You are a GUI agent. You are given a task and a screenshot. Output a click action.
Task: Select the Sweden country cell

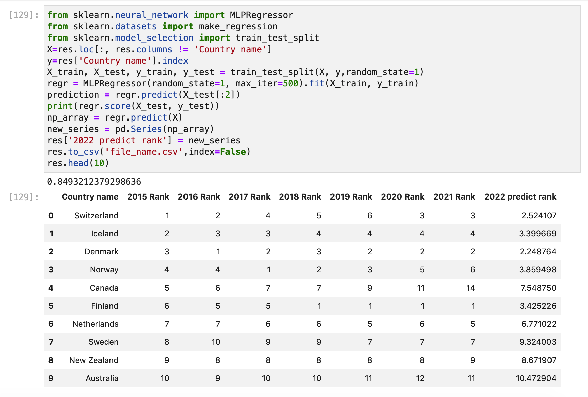point(103,342)
